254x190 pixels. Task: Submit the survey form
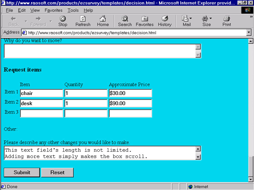(x=22, y=172)
